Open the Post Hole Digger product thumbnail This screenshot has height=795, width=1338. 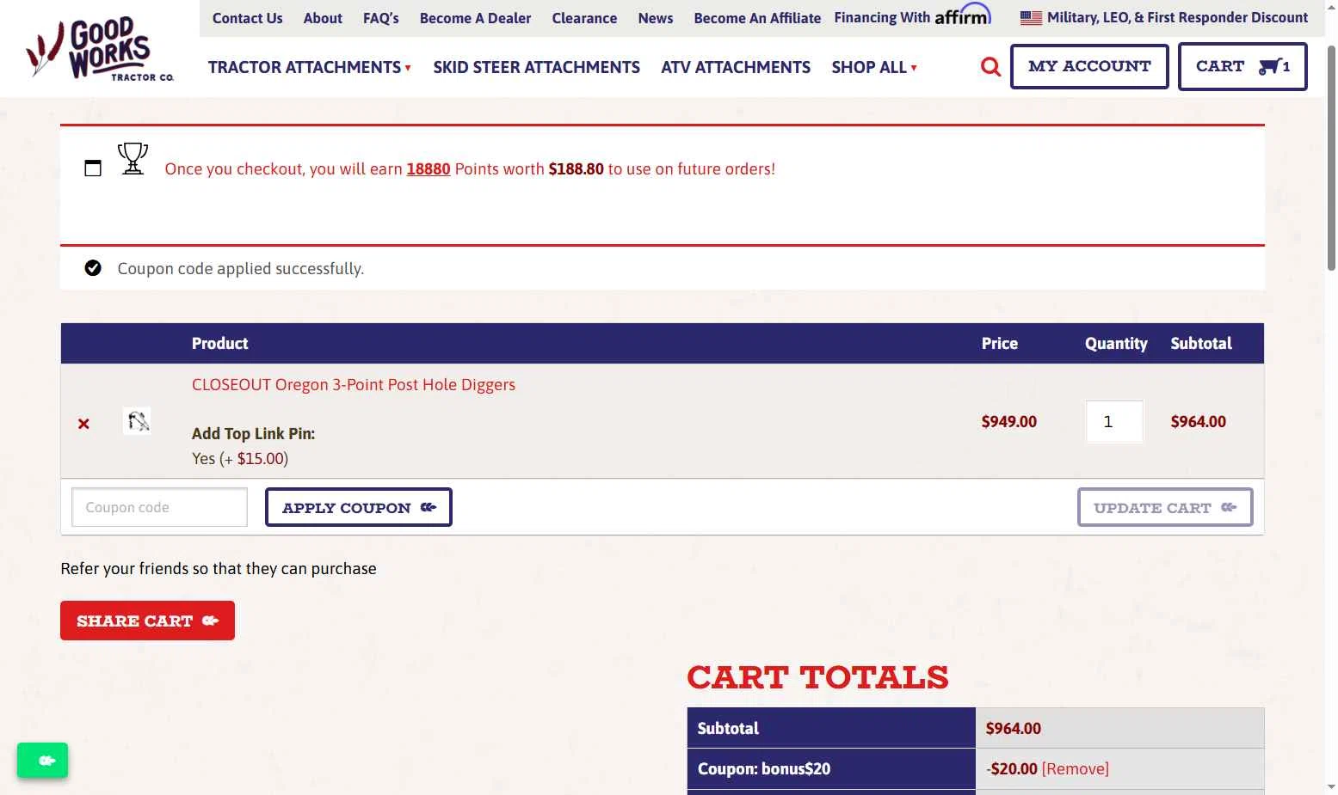tap(137, 421)
